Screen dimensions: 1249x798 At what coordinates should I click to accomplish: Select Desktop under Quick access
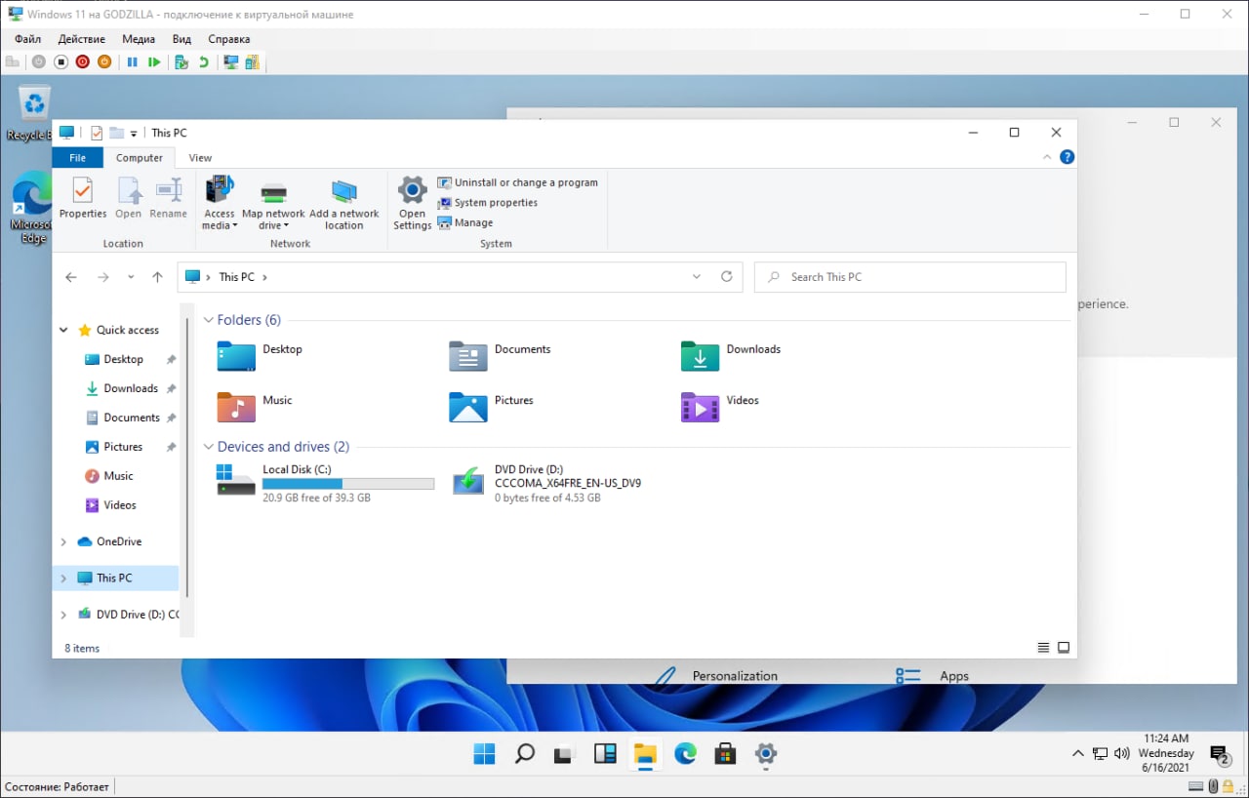coord(123,359)
